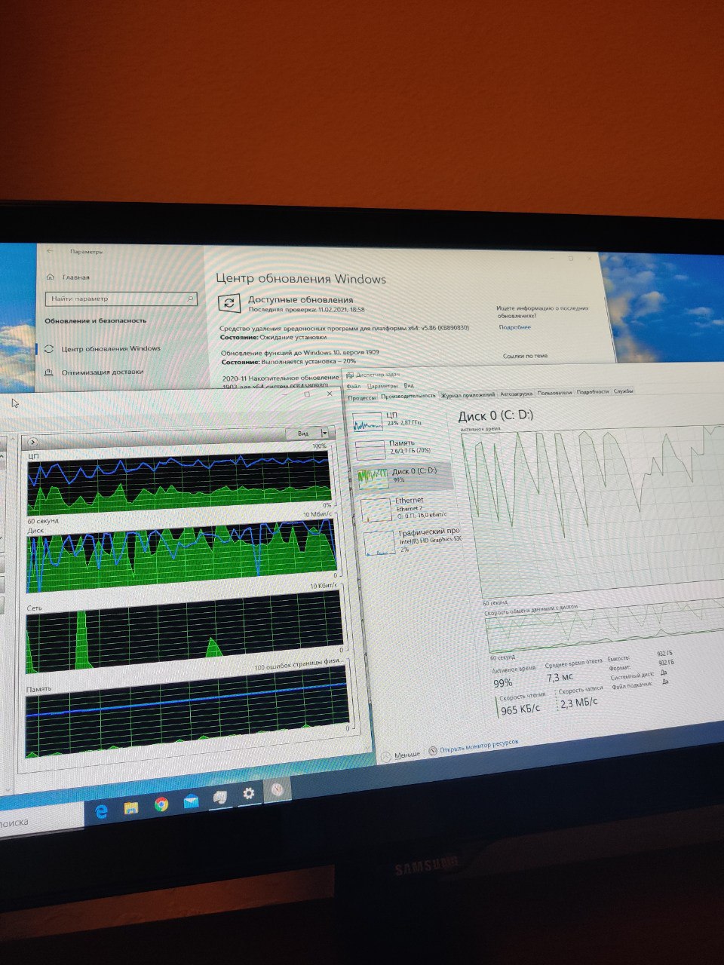
Task: Select Диск 0 (C: D:) in performance list
Action: point(403,476)
